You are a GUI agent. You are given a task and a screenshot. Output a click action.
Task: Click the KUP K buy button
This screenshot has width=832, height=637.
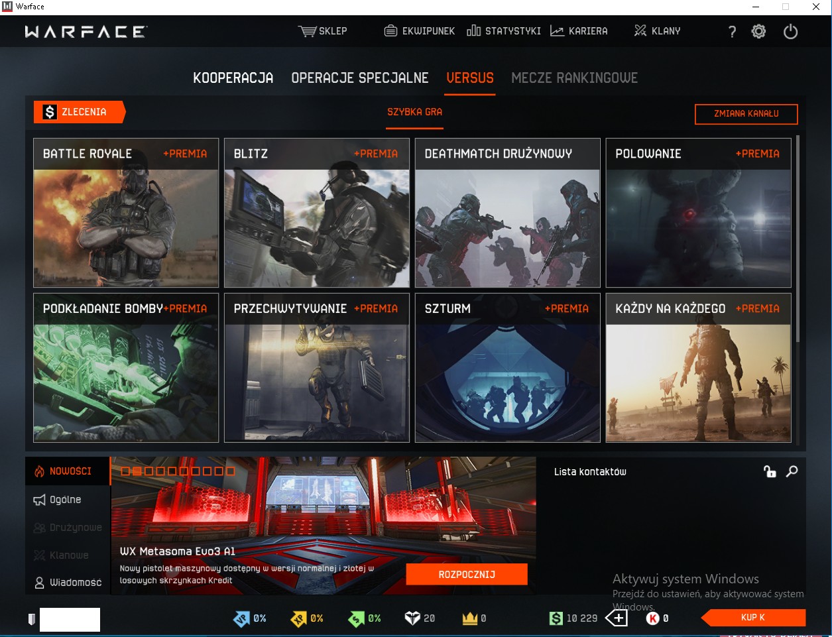[753, 618]
